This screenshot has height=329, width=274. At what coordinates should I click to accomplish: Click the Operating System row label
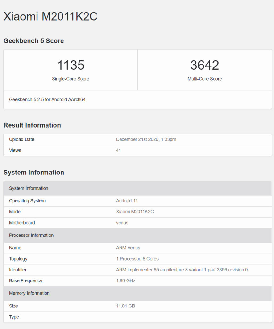point(27,201)
